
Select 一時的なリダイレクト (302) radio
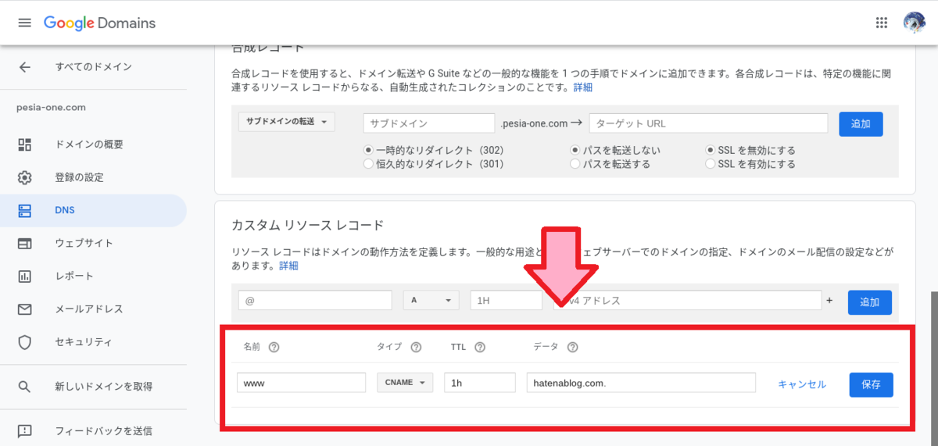(x=368, y=150)
